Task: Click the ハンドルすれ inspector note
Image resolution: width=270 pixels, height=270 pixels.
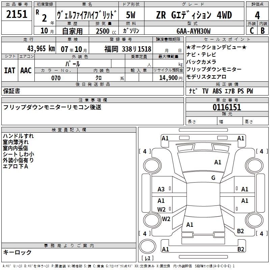Action: pos(18,136)
